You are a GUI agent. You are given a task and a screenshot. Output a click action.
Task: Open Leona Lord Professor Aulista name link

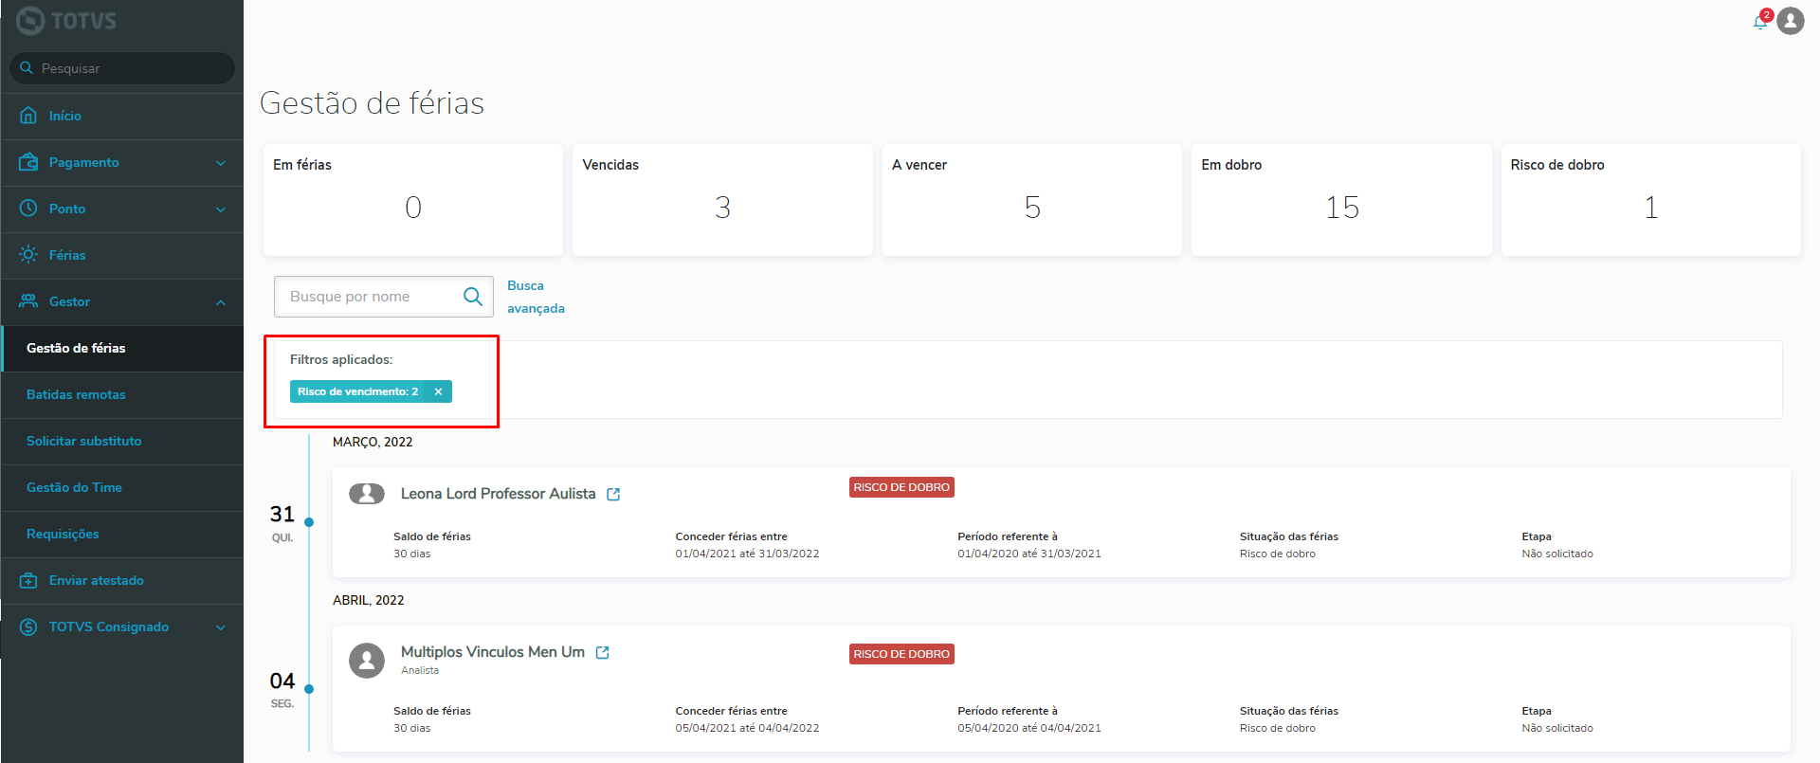tap(498, 494)
